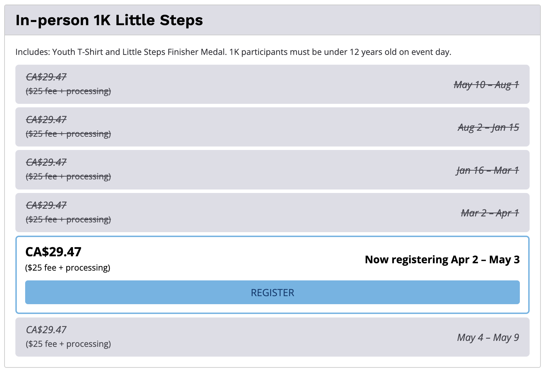Click the Youth T-Shirt includes description text

(233, 52)
